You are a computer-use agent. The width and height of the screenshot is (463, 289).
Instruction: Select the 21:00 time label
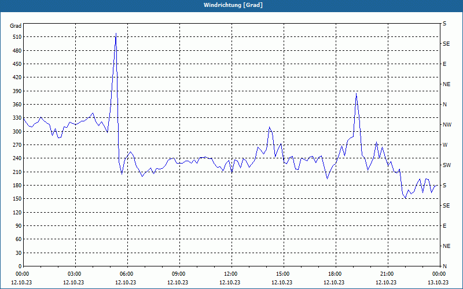coord(388,274)
